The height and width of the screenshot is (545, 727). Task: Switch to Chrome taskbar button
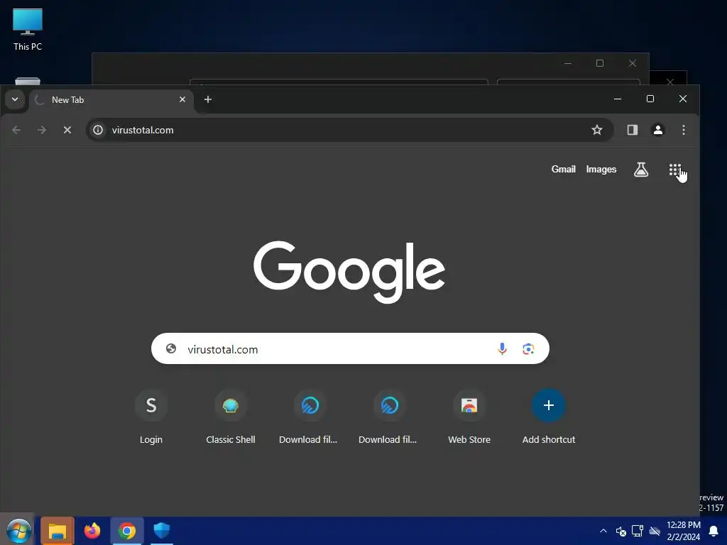click(126, 531)
